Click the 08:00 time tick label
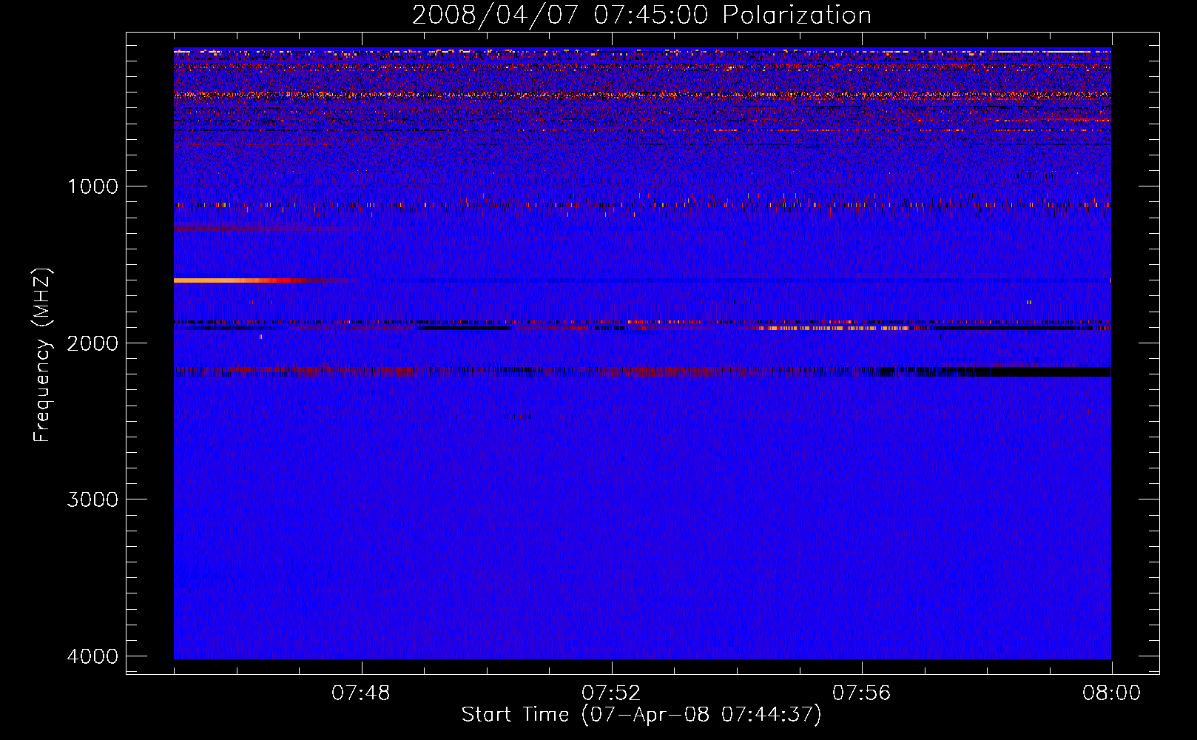The width and height of the screenshot is (1197, 740). point(1111,693)
